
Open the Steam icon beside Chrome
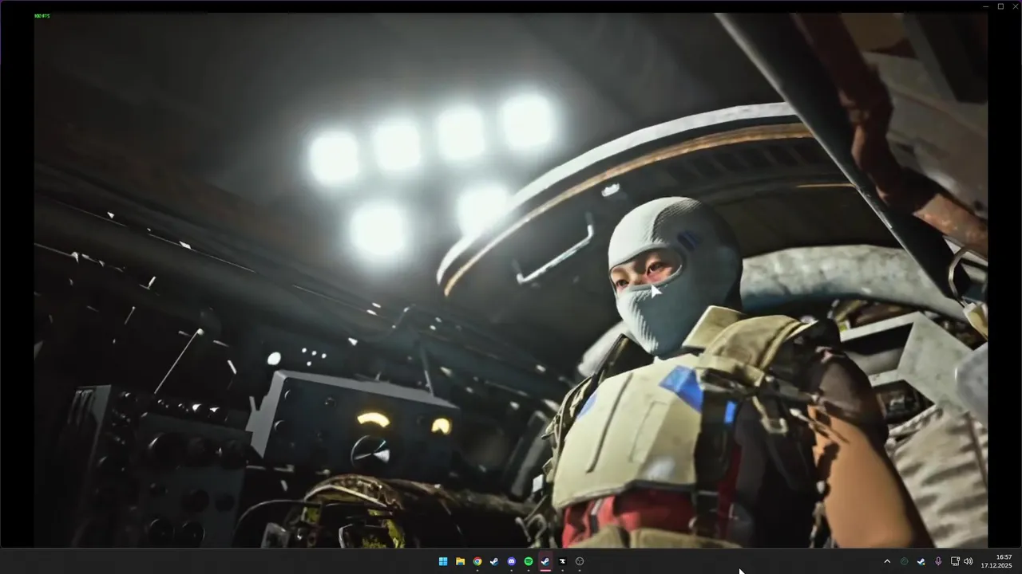tap(494, 561)
